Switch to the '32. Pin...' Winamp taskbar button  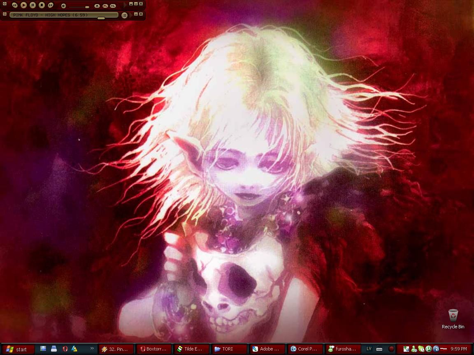[x=116, y=349]
